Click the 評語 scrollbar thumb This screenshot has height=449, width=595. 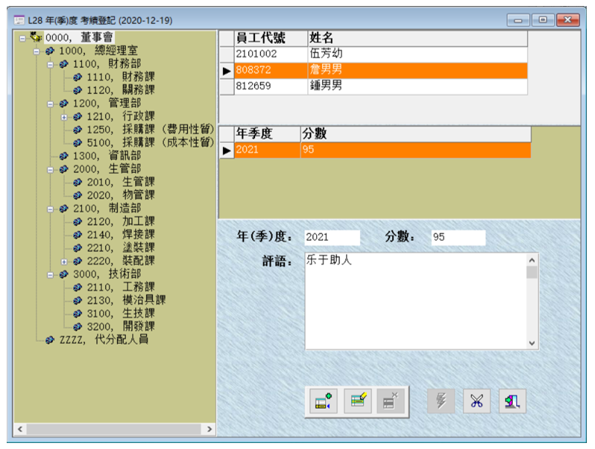(x=532, y=272)
